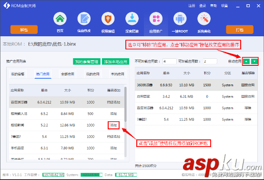Switch to 我的应用 tab
This screenshot has height=180, width=264.
(x=92, y=74)
